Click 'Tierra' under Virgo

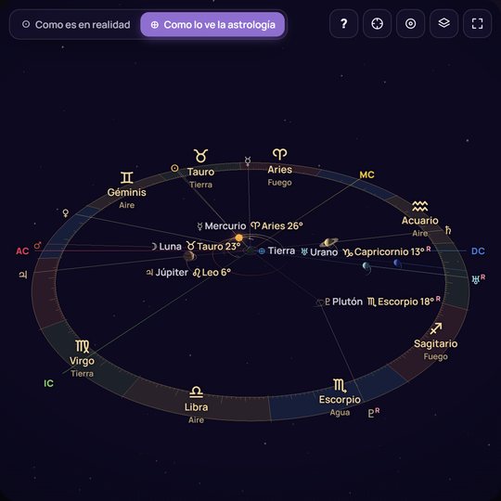(x=83, y=374)
